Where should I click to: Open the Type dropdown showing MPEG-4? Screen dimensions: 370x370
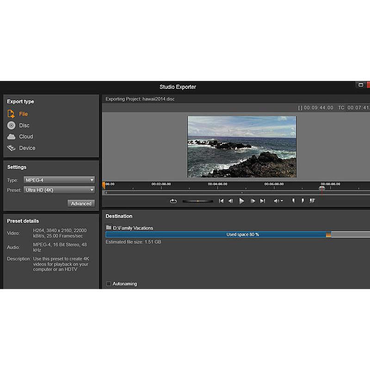[59, 180]
